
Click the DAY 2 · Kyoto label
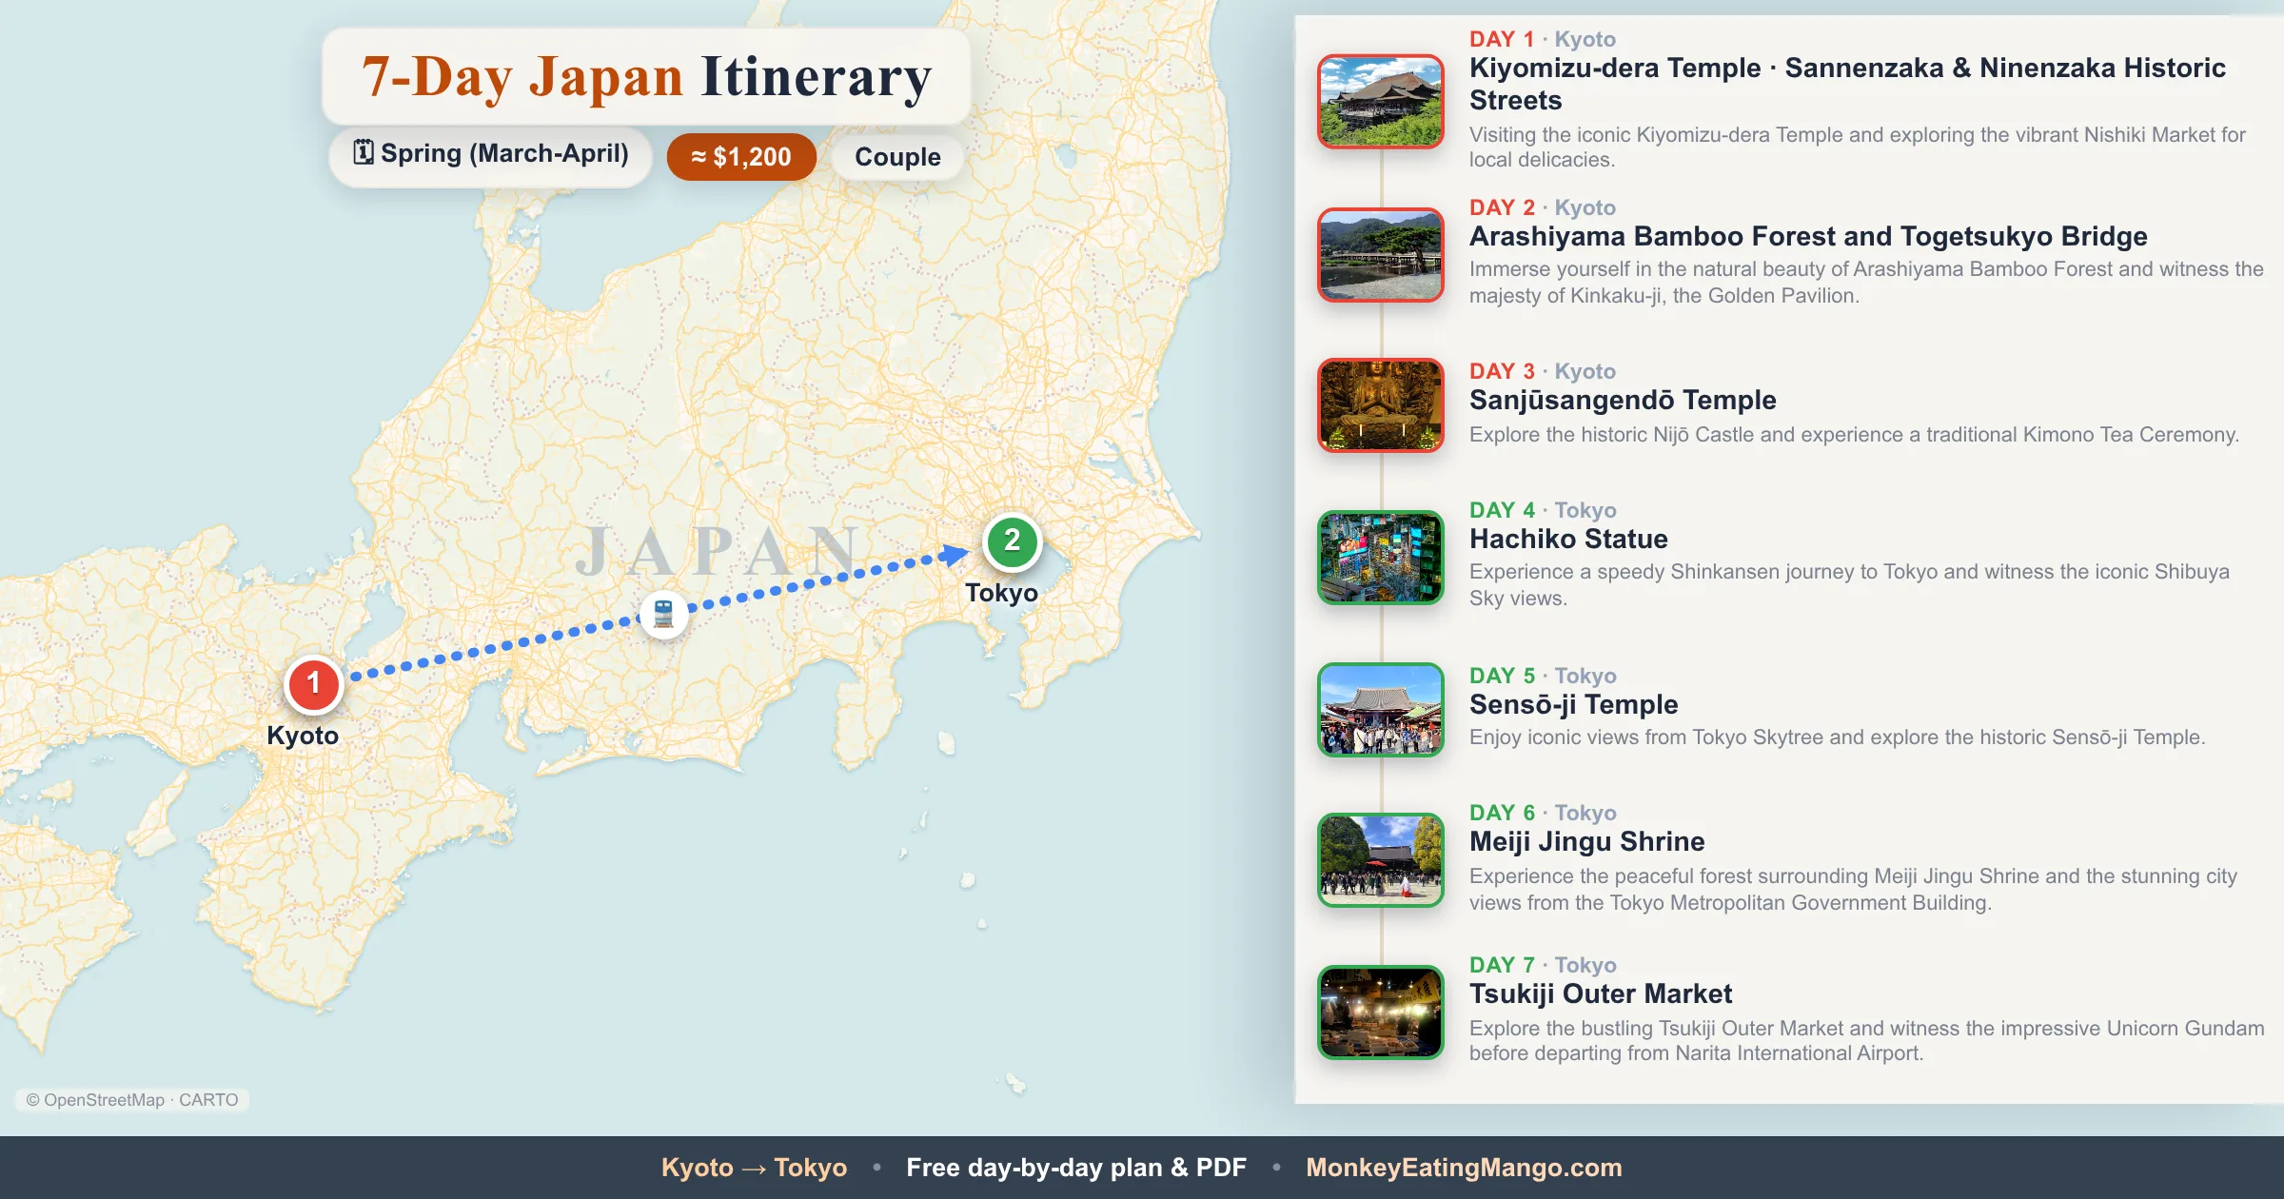click(1543, 207)
